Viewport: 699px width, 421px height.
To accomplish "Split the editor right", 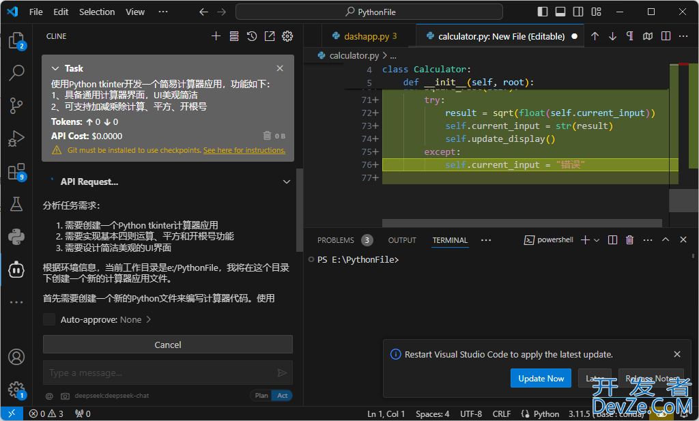I will pyautogui.click(x=666, y=36).
